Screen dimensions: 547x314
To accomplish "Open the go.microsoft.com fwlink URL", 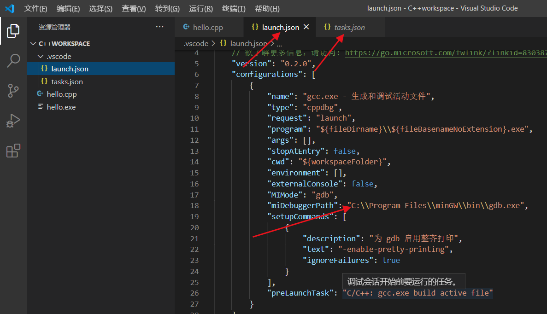I will click(x=446, y=52).
